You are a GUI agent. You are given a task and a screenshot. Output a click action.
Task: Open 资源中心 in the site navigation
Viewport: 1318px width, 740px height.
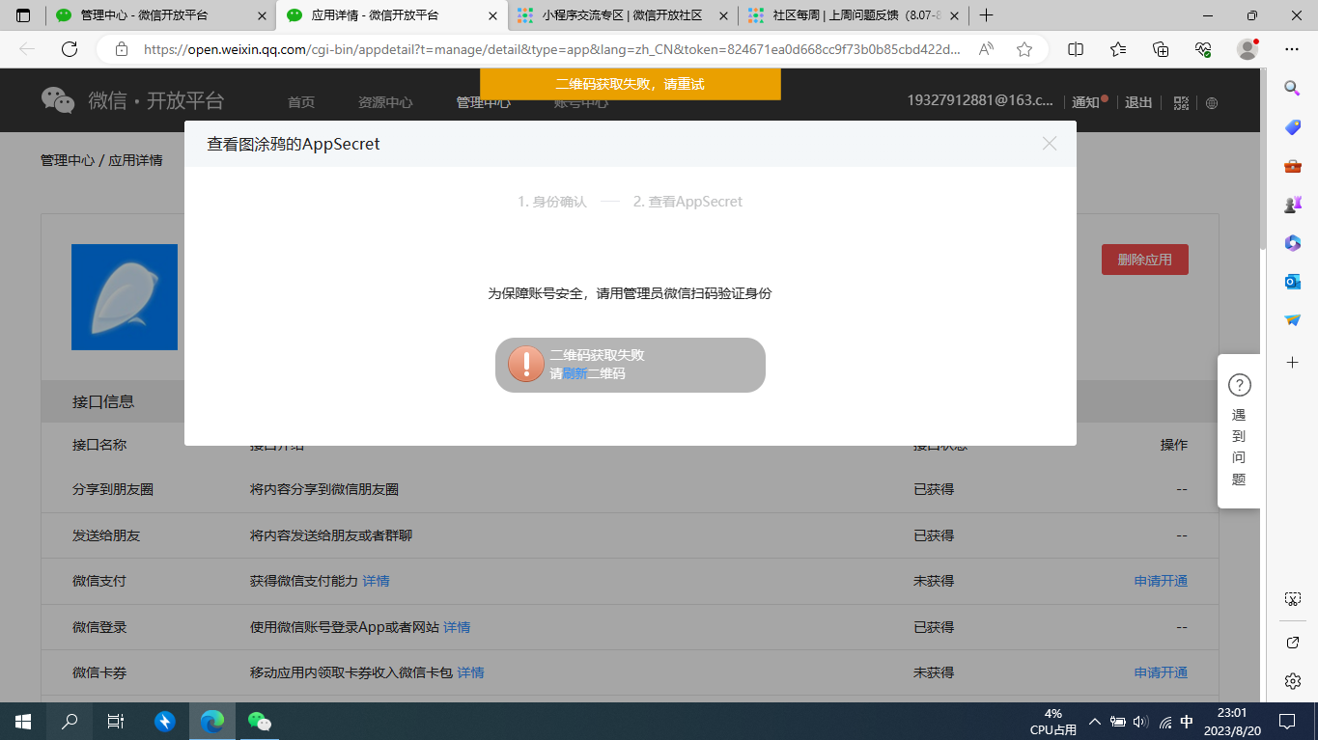(385, 102)
